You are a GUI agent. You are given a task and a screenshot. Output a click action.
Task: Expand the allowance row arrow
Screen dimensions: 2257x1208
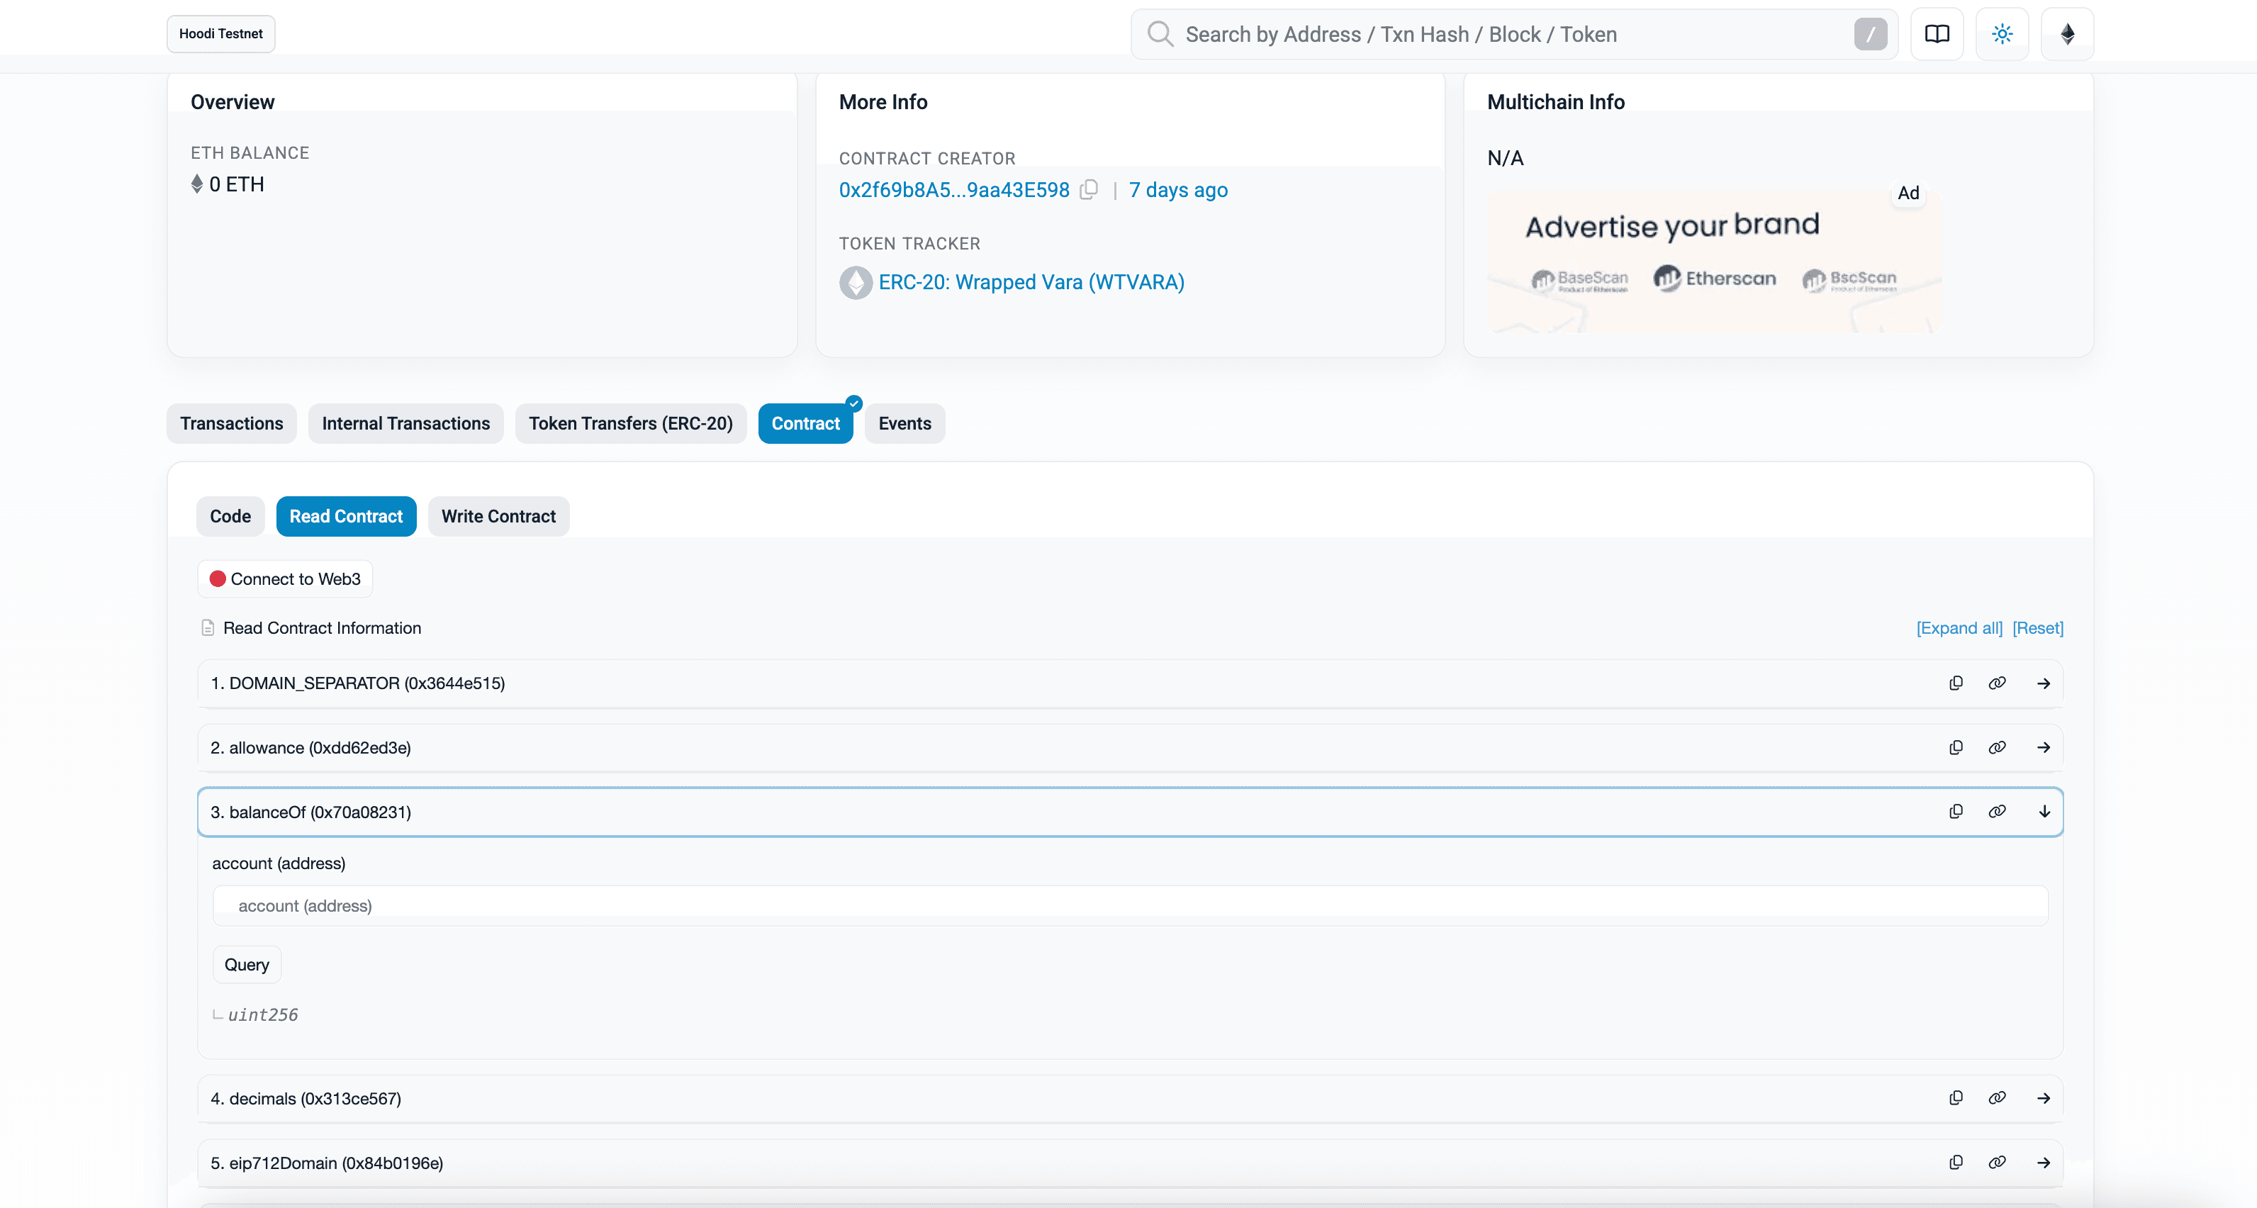tap(2044, 747)
